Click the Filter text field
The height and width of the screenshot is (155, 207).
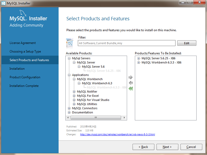(127, 43)
